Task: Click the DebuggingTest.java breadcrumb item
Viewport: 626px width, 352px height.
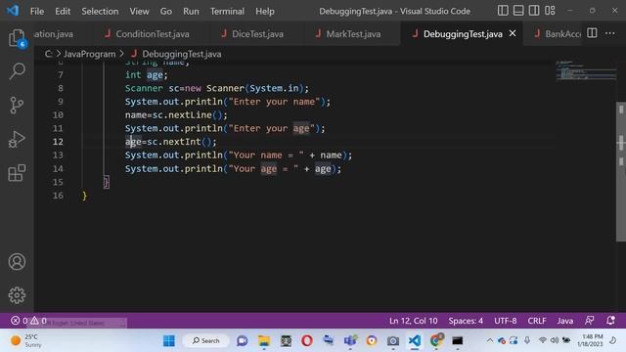Action: (182, 54)
